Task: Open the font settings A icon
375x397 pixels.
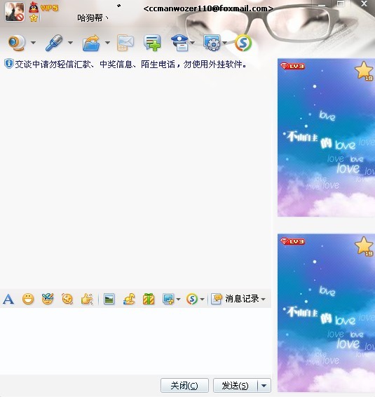Action: point(8,299)
